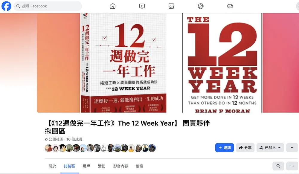299x174 pixels.
Task: Click the group search magnifier button
Action: pos(278,166)
